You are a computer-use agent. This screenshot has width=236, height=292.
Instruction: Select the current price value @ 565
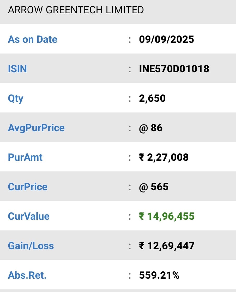click(154, 187)
